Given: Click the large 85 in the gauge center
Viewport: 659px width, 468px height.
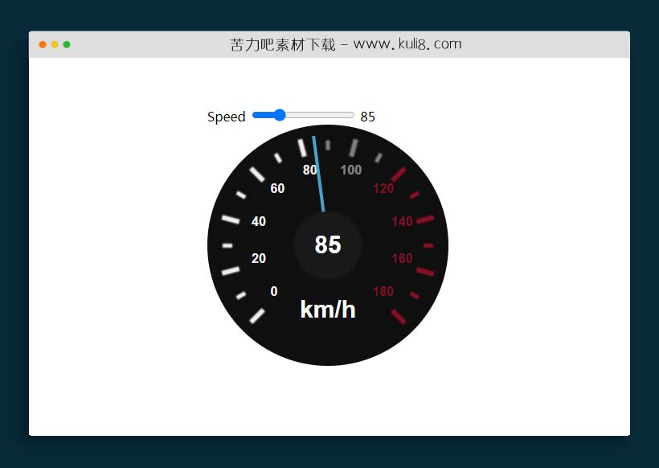Looking at the screenshot, I should 328,244.
